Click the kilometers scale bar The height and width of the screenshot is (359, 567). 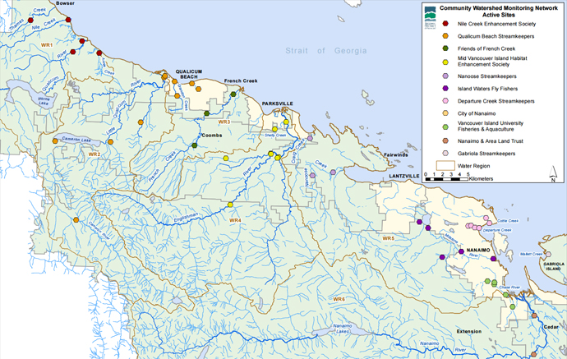coord(447,179)
